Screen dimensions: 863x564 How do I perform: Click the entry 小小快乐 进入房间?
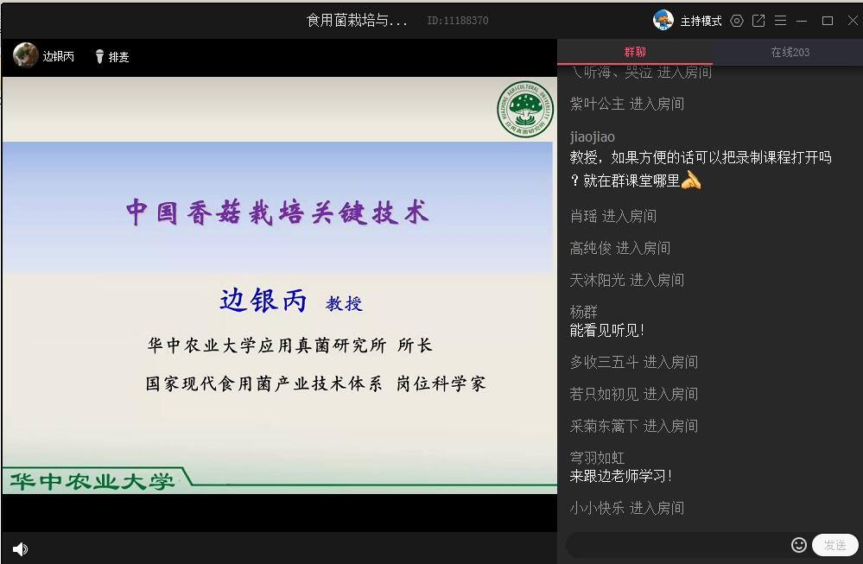[x=627, y=508]
